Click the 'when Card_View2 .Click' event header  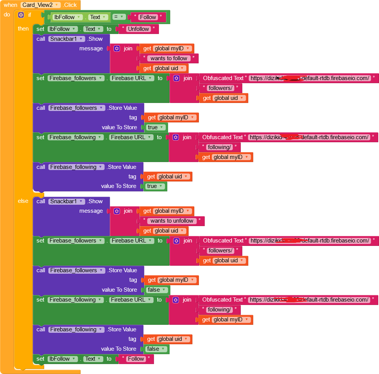click(x=40, y=5)
